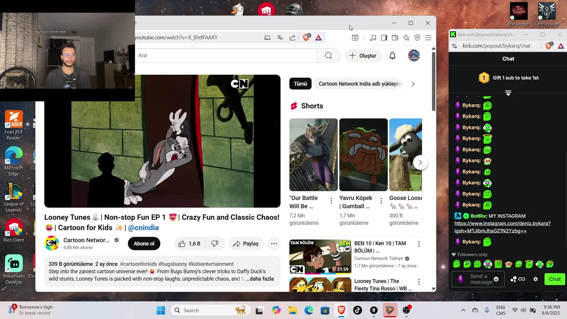Click the share page icon in address bar
This screenshot has height=319, width=567.
292,38
